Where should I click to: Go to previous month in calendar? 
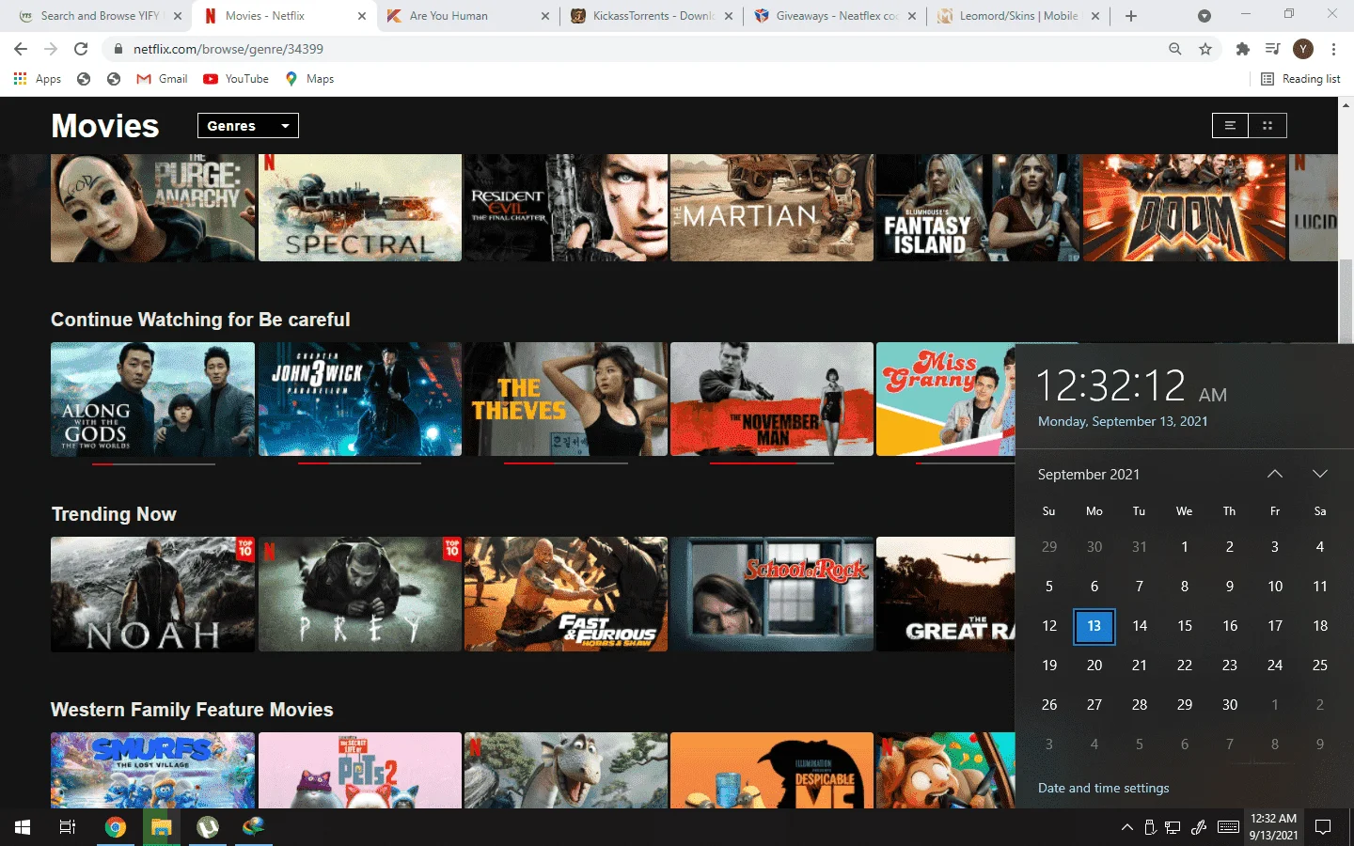(x=1275, y=474)
